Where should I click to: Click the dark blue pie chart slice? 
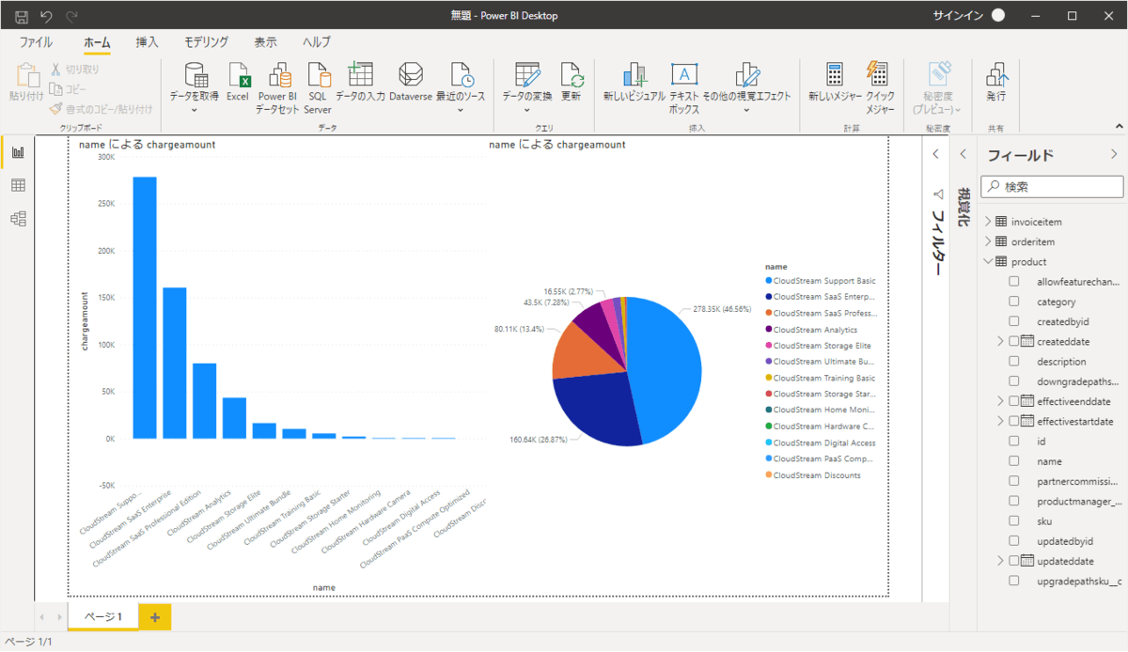(x=592, y=404)
